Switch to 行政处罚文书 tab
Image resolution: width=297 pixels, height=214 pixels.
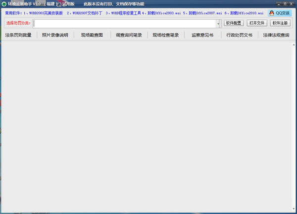pyautogui.click(x=240, y=35)
